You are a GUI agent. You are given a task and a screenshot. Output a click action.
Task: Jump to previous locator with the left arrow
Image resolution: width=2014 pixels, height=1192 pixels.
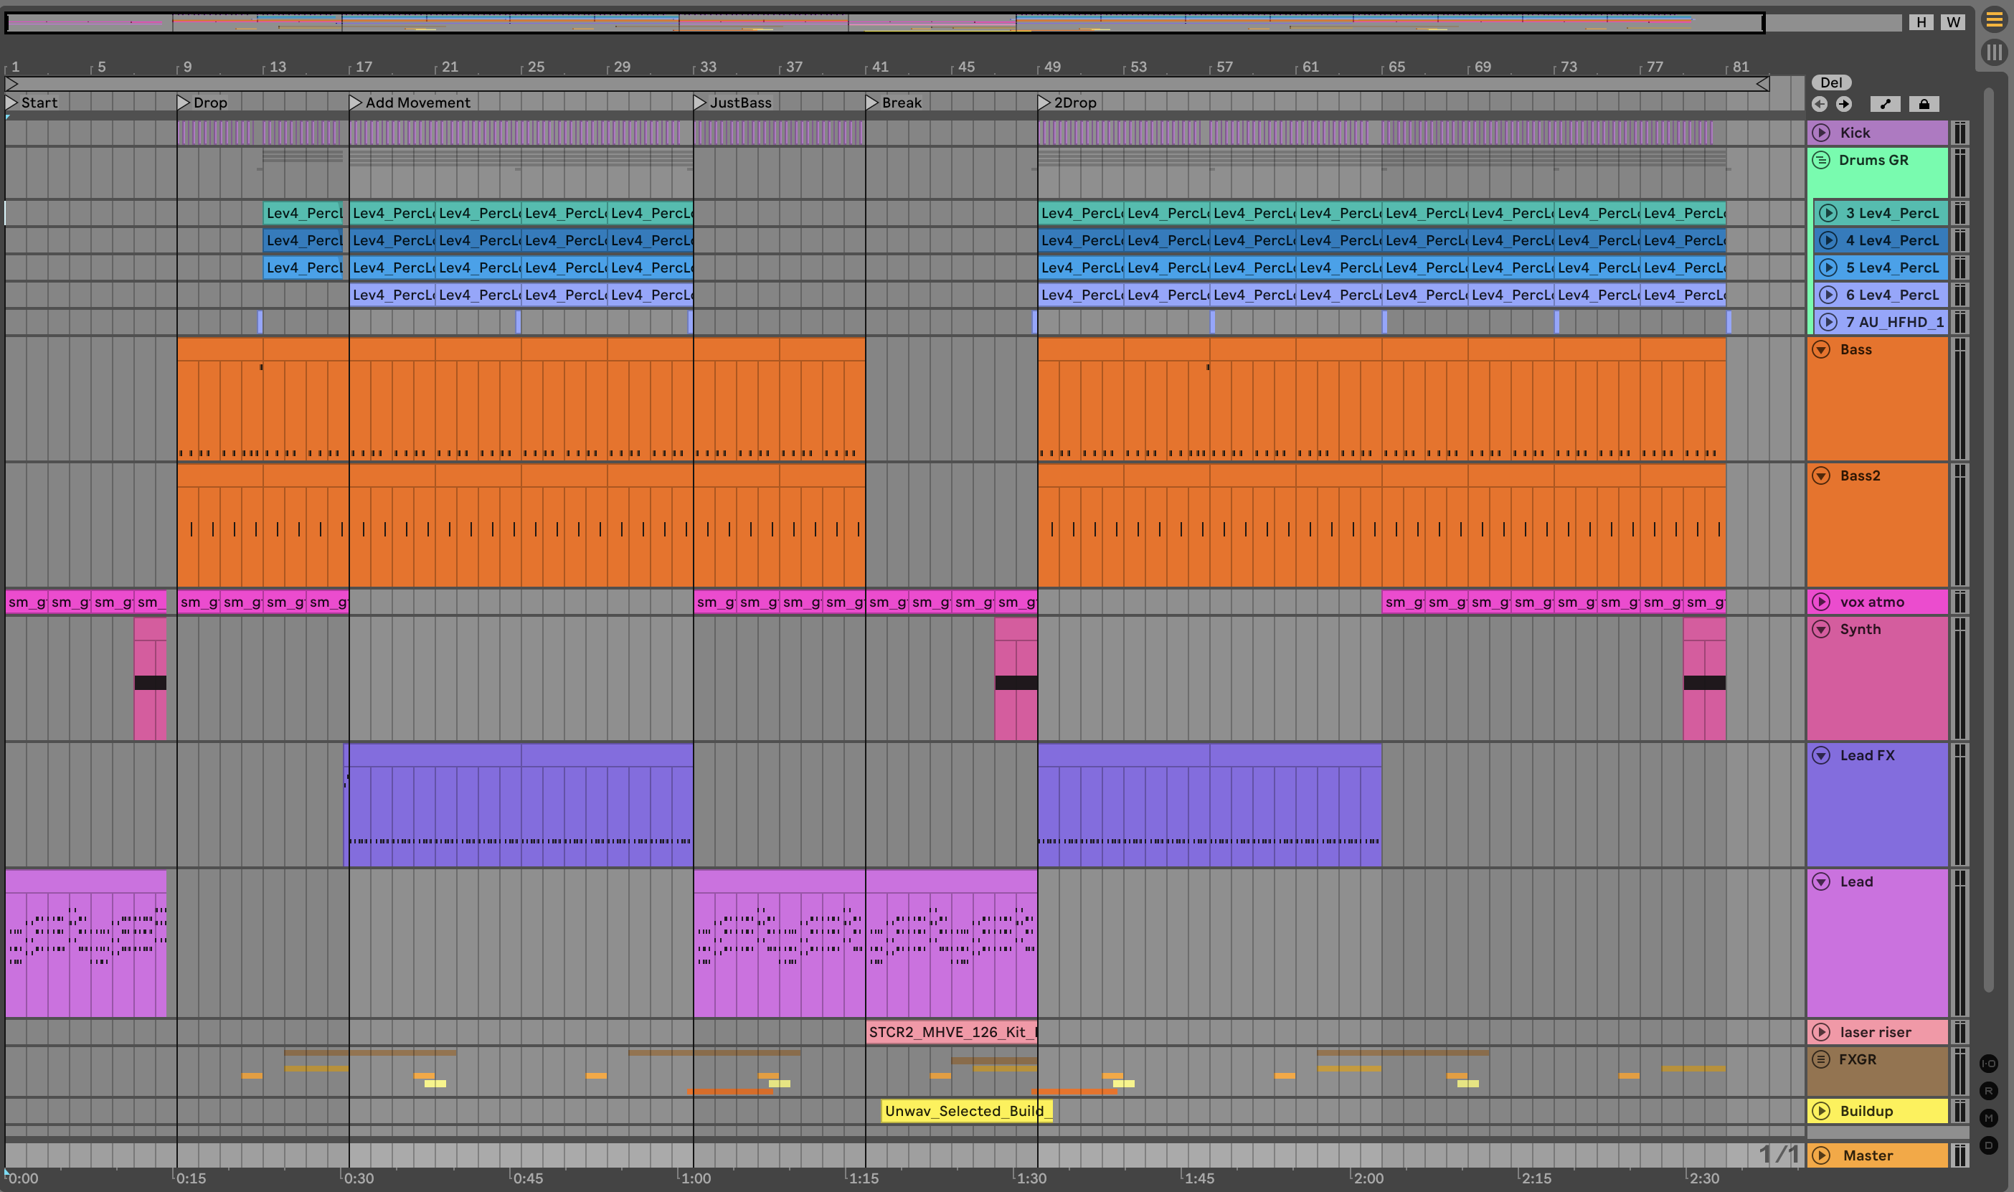coord(1820,103)
